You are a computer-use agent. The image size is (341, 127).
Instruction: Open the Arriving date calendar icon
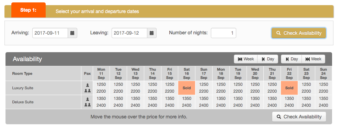tap(72, 33)
